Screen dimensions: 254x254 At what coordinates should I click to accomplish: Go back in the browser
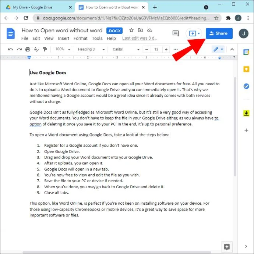7,18
